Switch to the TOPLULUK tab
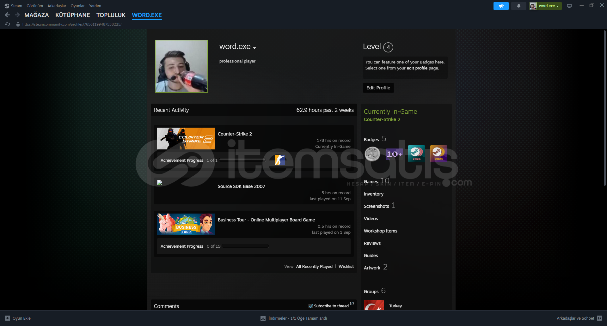Viewport: 607px width, 326px height. (111, 15)
